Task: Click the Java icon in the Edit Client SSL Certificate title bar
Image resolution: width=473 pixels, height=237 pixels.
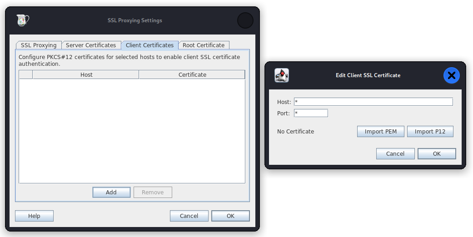Action: point(282,75)
